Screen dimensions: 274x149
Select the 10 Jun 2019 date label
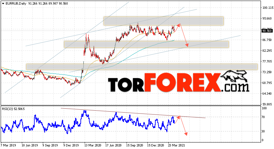coord(30,145)
